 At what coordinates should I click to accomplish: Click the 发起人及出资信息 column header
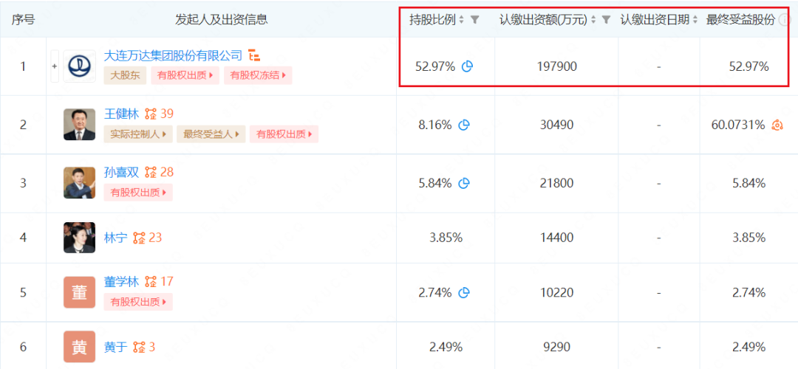[222, 20]
